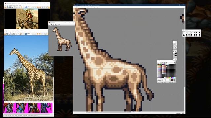Play the animation in the small giraffe preview window
Viewport: 211px width, 118px height.
click(51, 24)
